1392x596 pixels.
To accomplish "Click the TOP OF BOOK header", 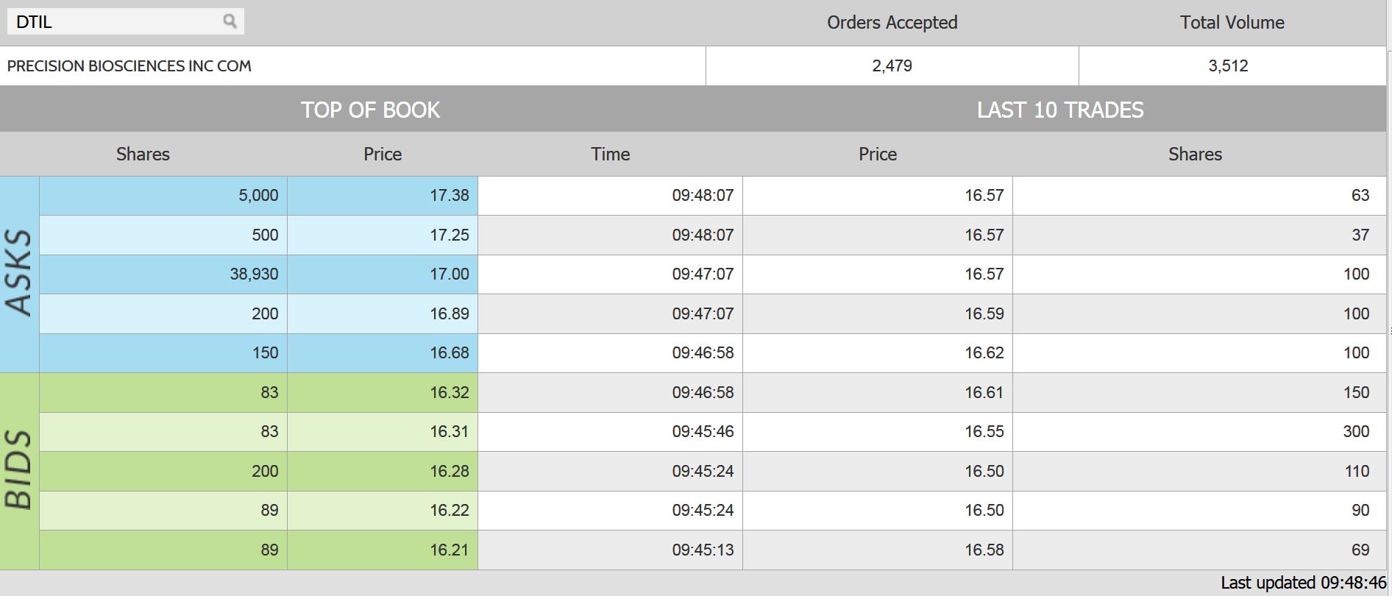I will point(370,110).
